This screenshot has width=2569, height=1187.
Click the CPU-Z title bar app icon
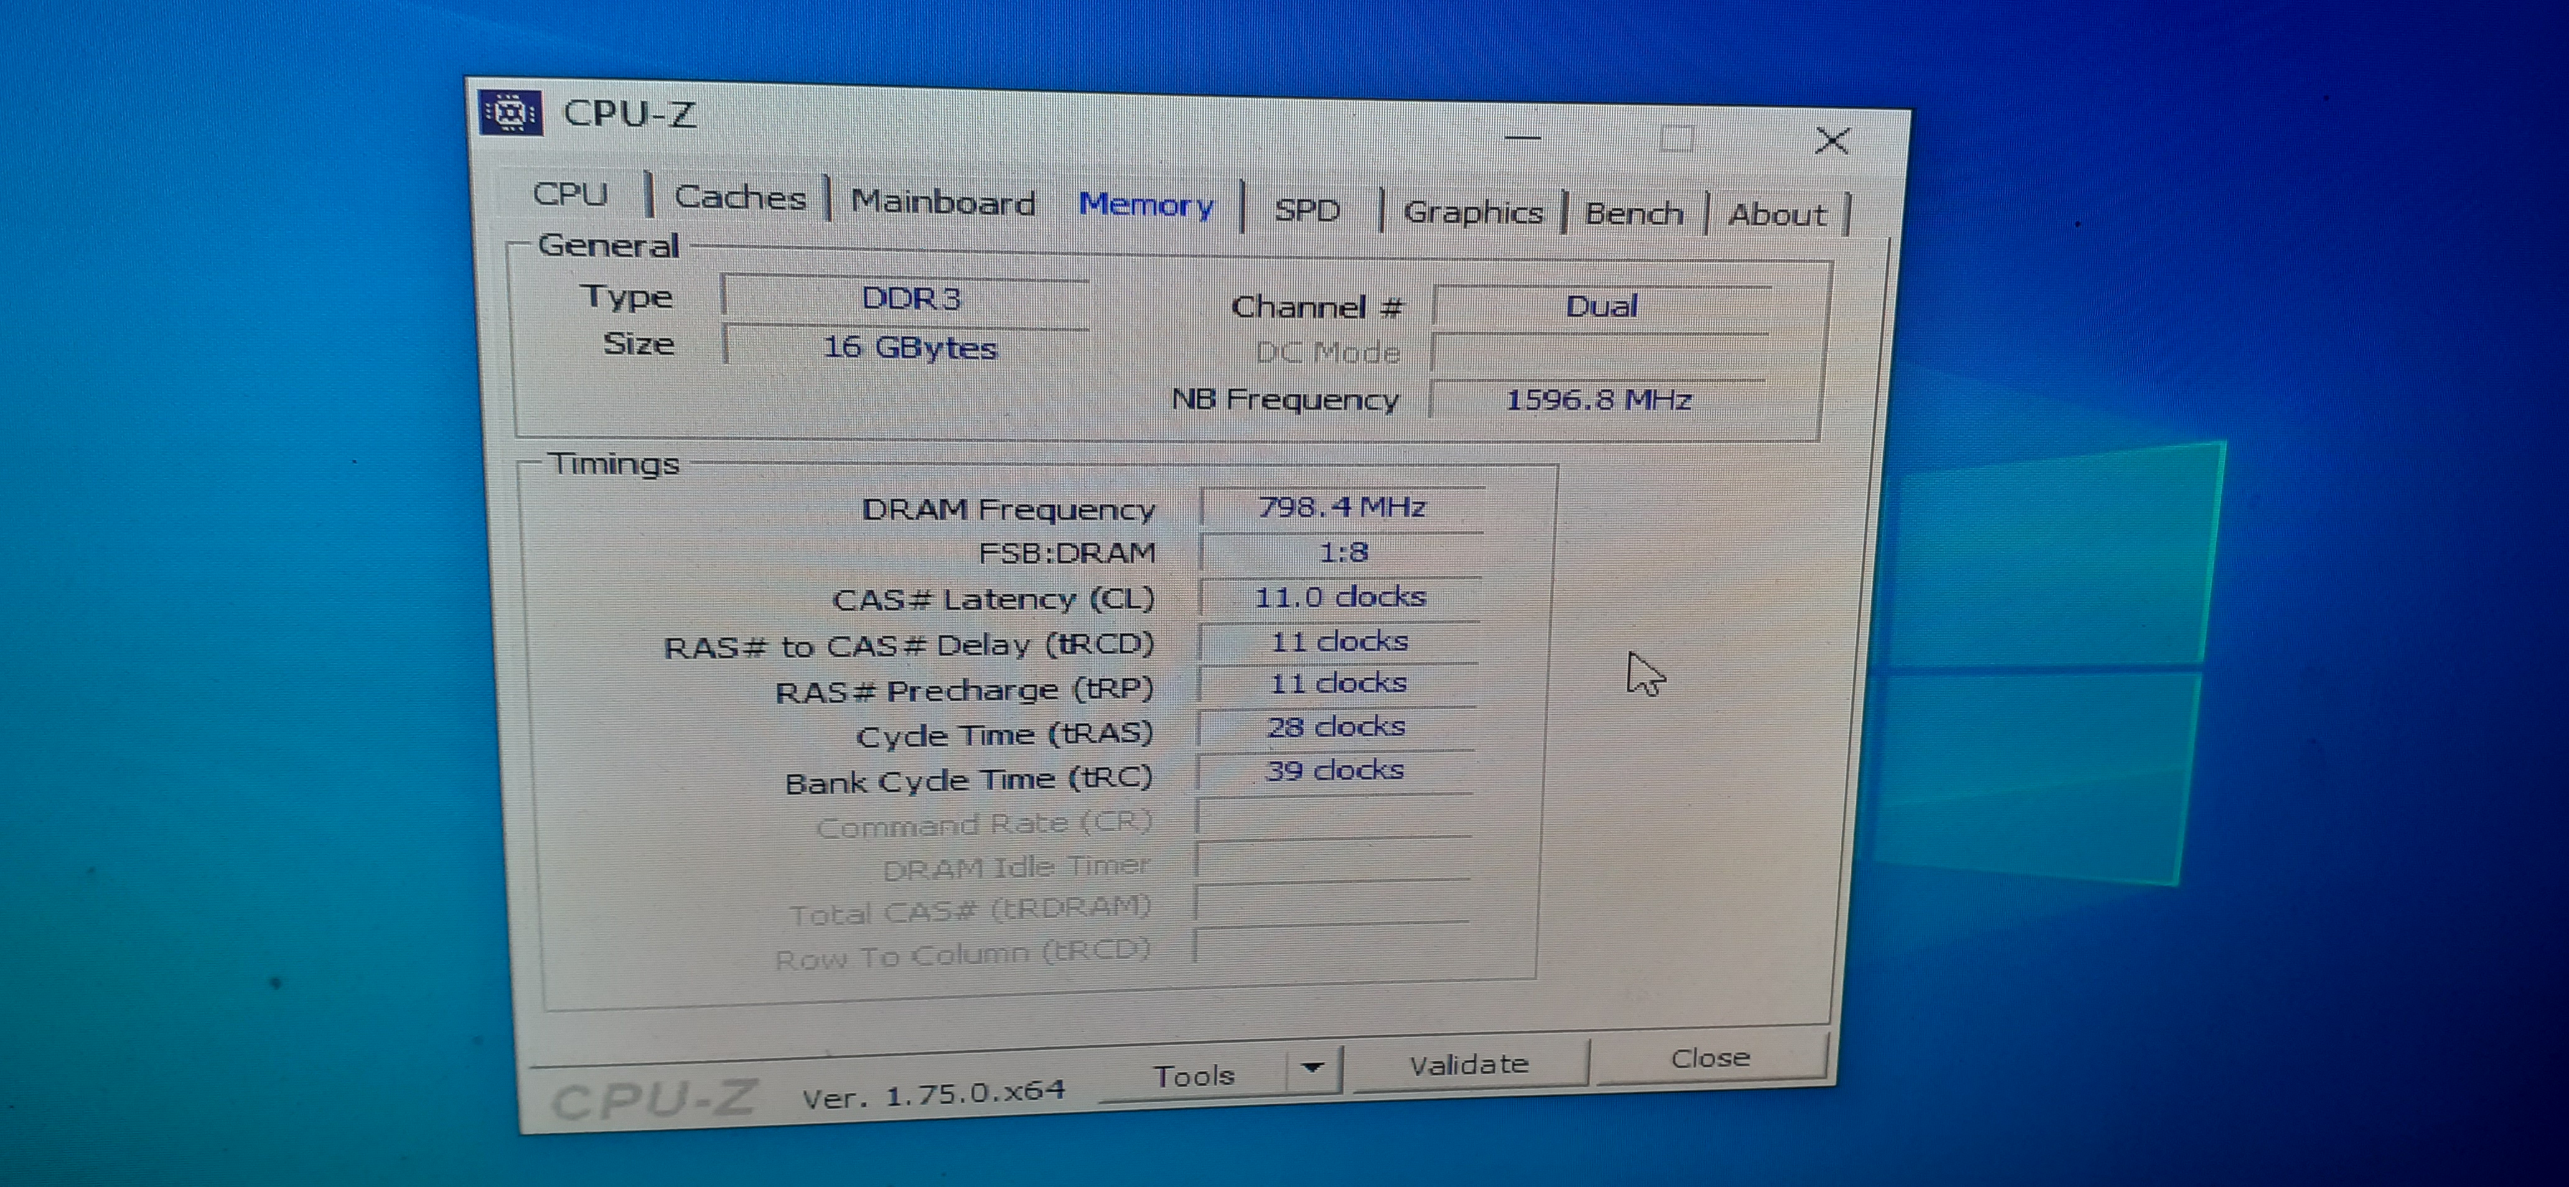pyautogui.click(x=510, y=113)
